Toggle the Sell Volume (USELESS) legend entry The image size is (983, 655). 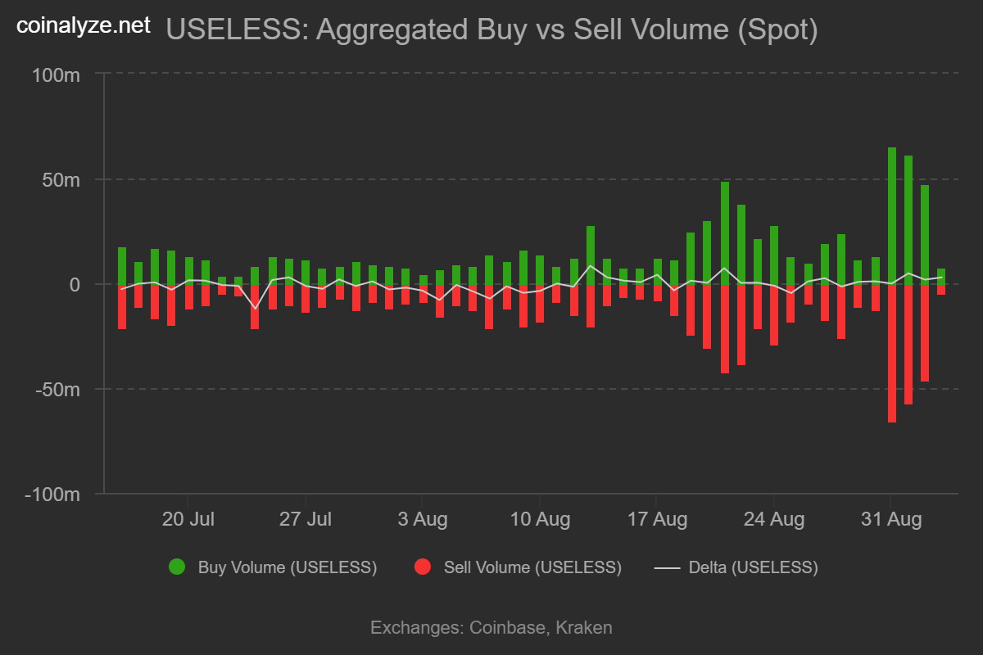tap(518, 567)
